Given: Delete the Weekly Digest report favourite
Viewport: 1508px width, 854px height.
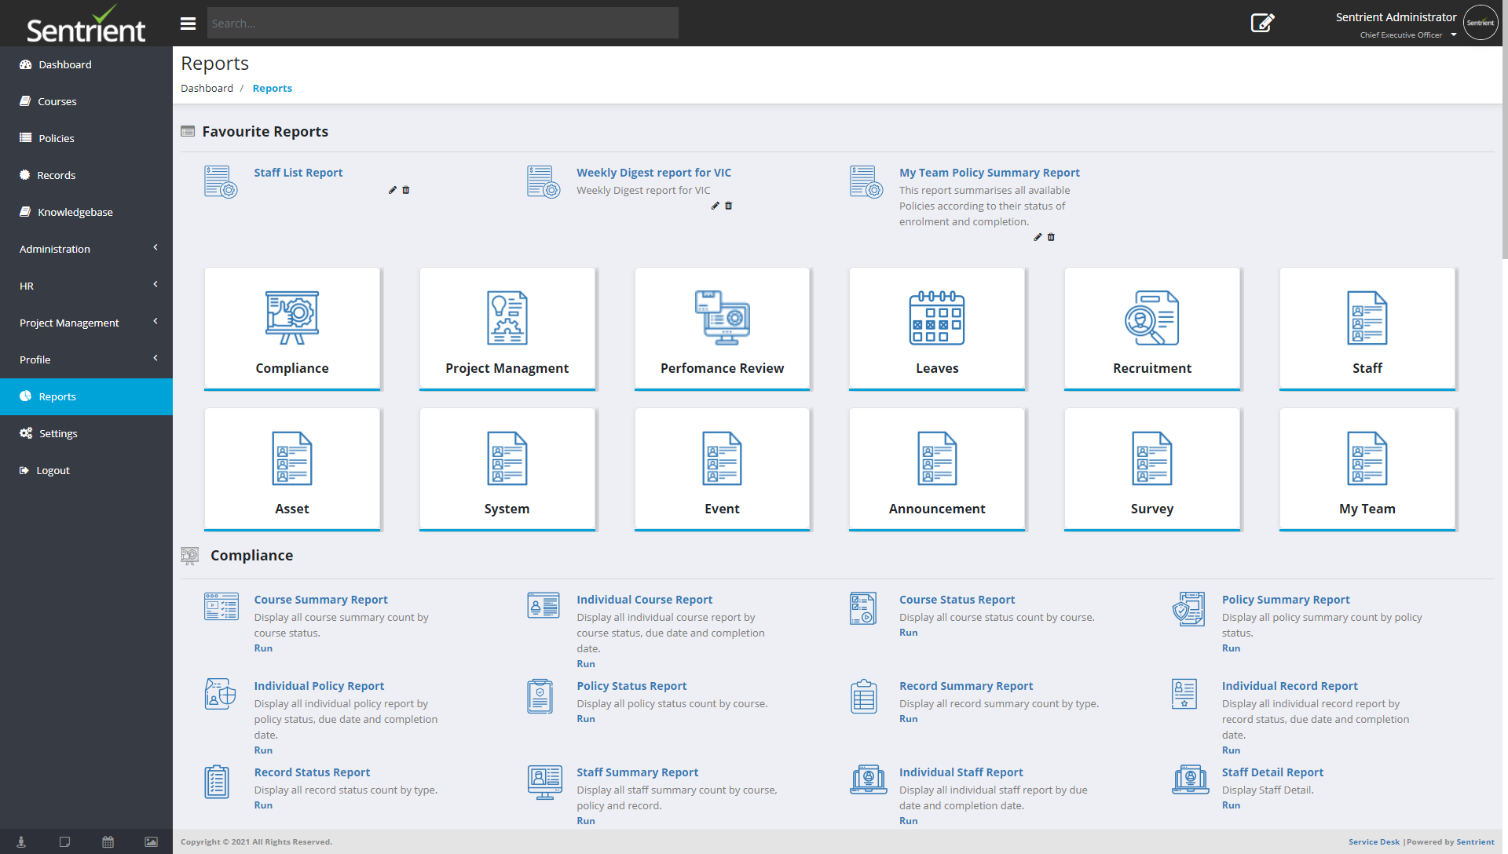Looking at the screenshot, I should (x=728, y=206).
